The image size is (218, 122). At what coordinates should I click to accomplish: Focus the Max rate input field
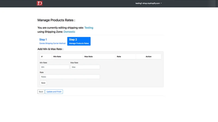(x=85, y=67)
